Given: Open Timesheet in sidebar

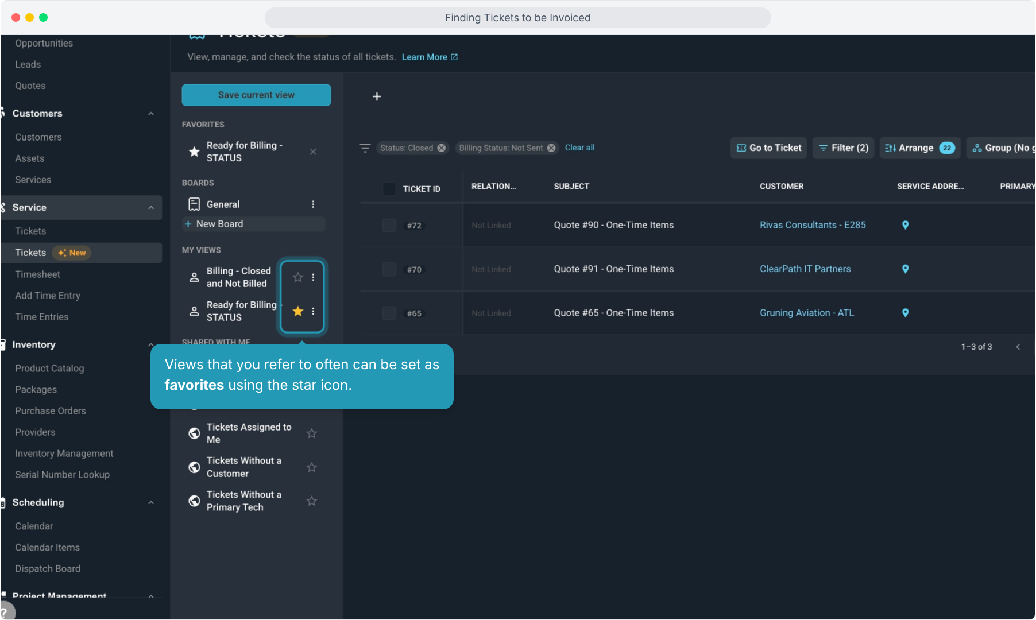Looking at the screenshot, I should tap(38, 274).
